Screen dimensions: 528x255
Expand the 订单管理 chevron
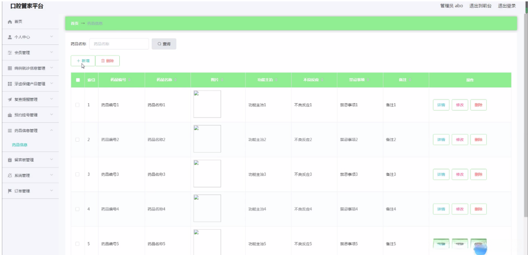pos(52,191)
